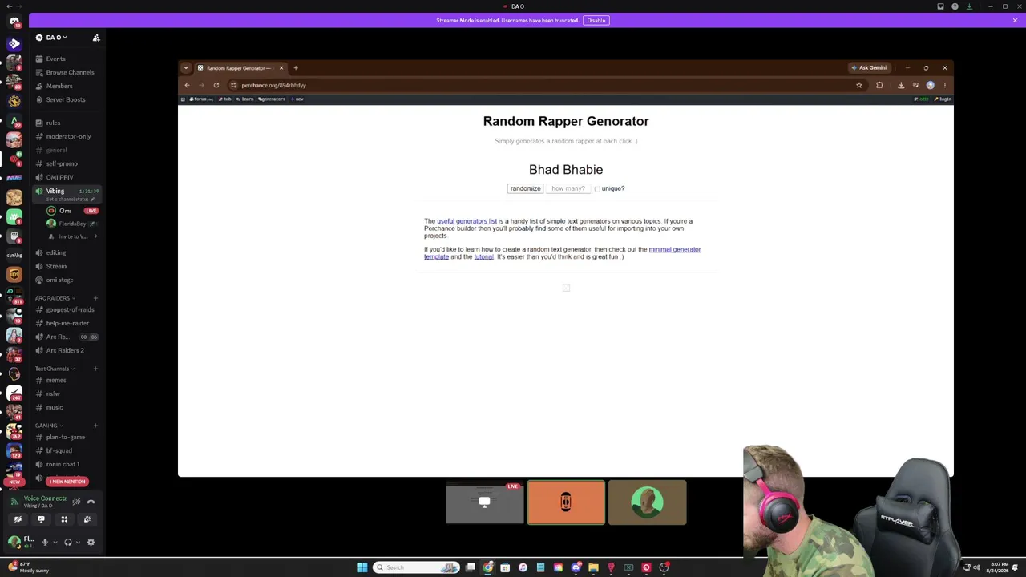
Task: Bookmark this page with star icon
Action: 858,85
